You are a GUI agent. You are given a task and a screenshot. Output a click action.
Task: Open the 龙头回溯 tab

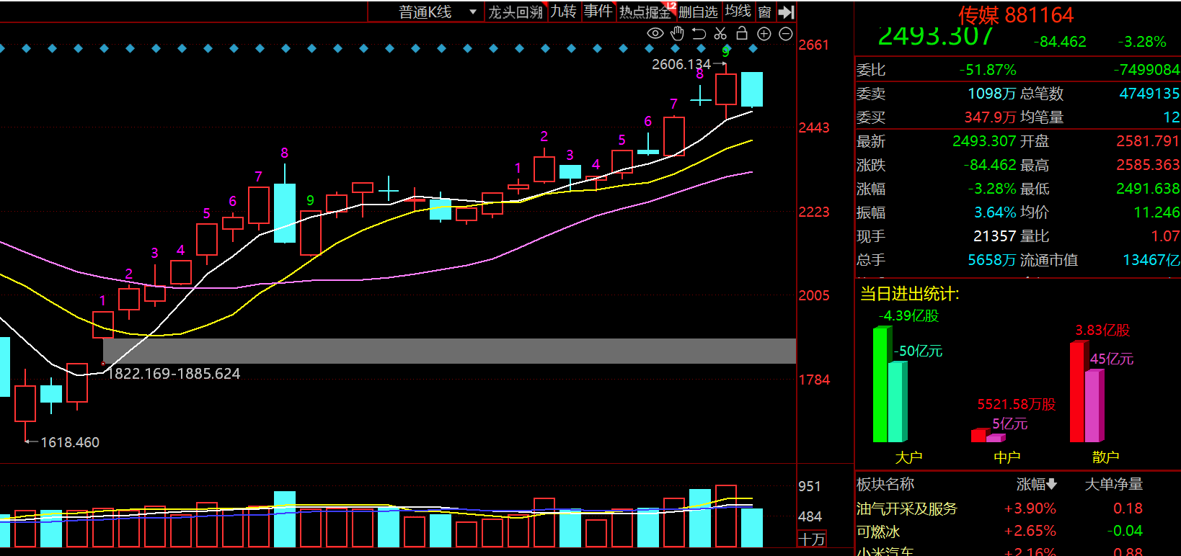(x=516, y=12)
